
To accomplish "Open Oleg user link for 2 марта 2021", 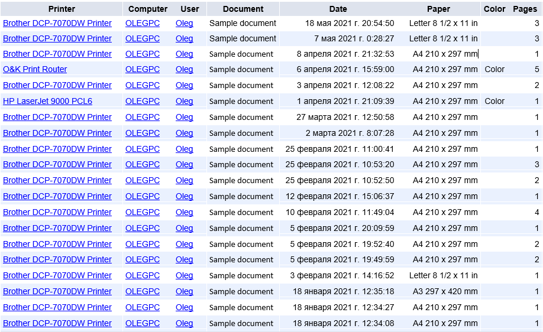I will click(184, 133).
